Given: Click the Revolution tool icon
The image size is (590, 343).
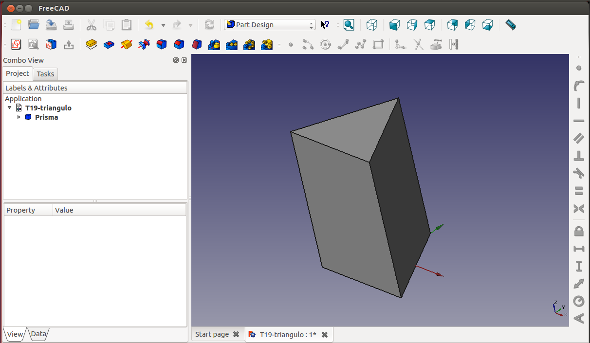Looking at the screenshot, I should (126, 45).
